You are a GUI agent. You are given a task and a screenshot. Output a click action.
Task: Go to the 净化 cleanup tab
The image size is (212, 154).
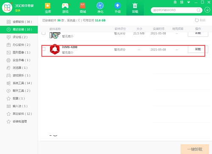click(100, 8)
